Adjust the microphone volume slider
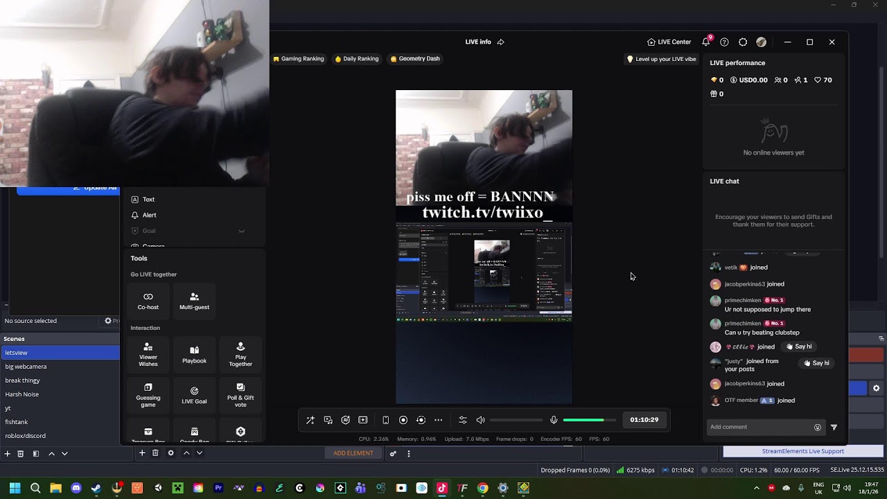Screen dimensions: 887x499 click(x=589, y=420)
